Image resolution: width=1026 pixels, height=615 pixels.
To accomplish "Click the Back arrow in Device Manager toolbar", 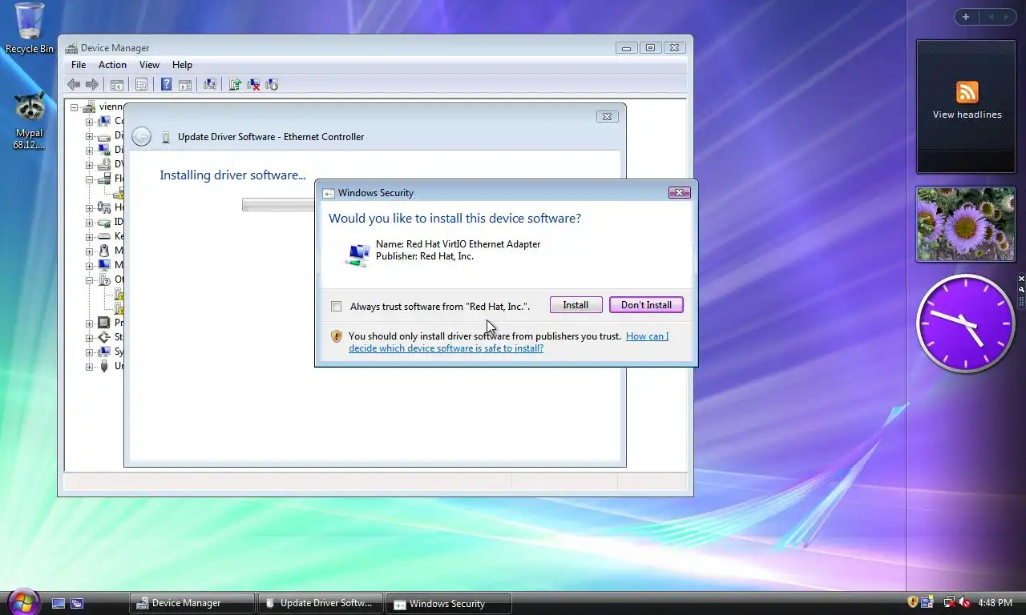I will (x=74, y=84).
